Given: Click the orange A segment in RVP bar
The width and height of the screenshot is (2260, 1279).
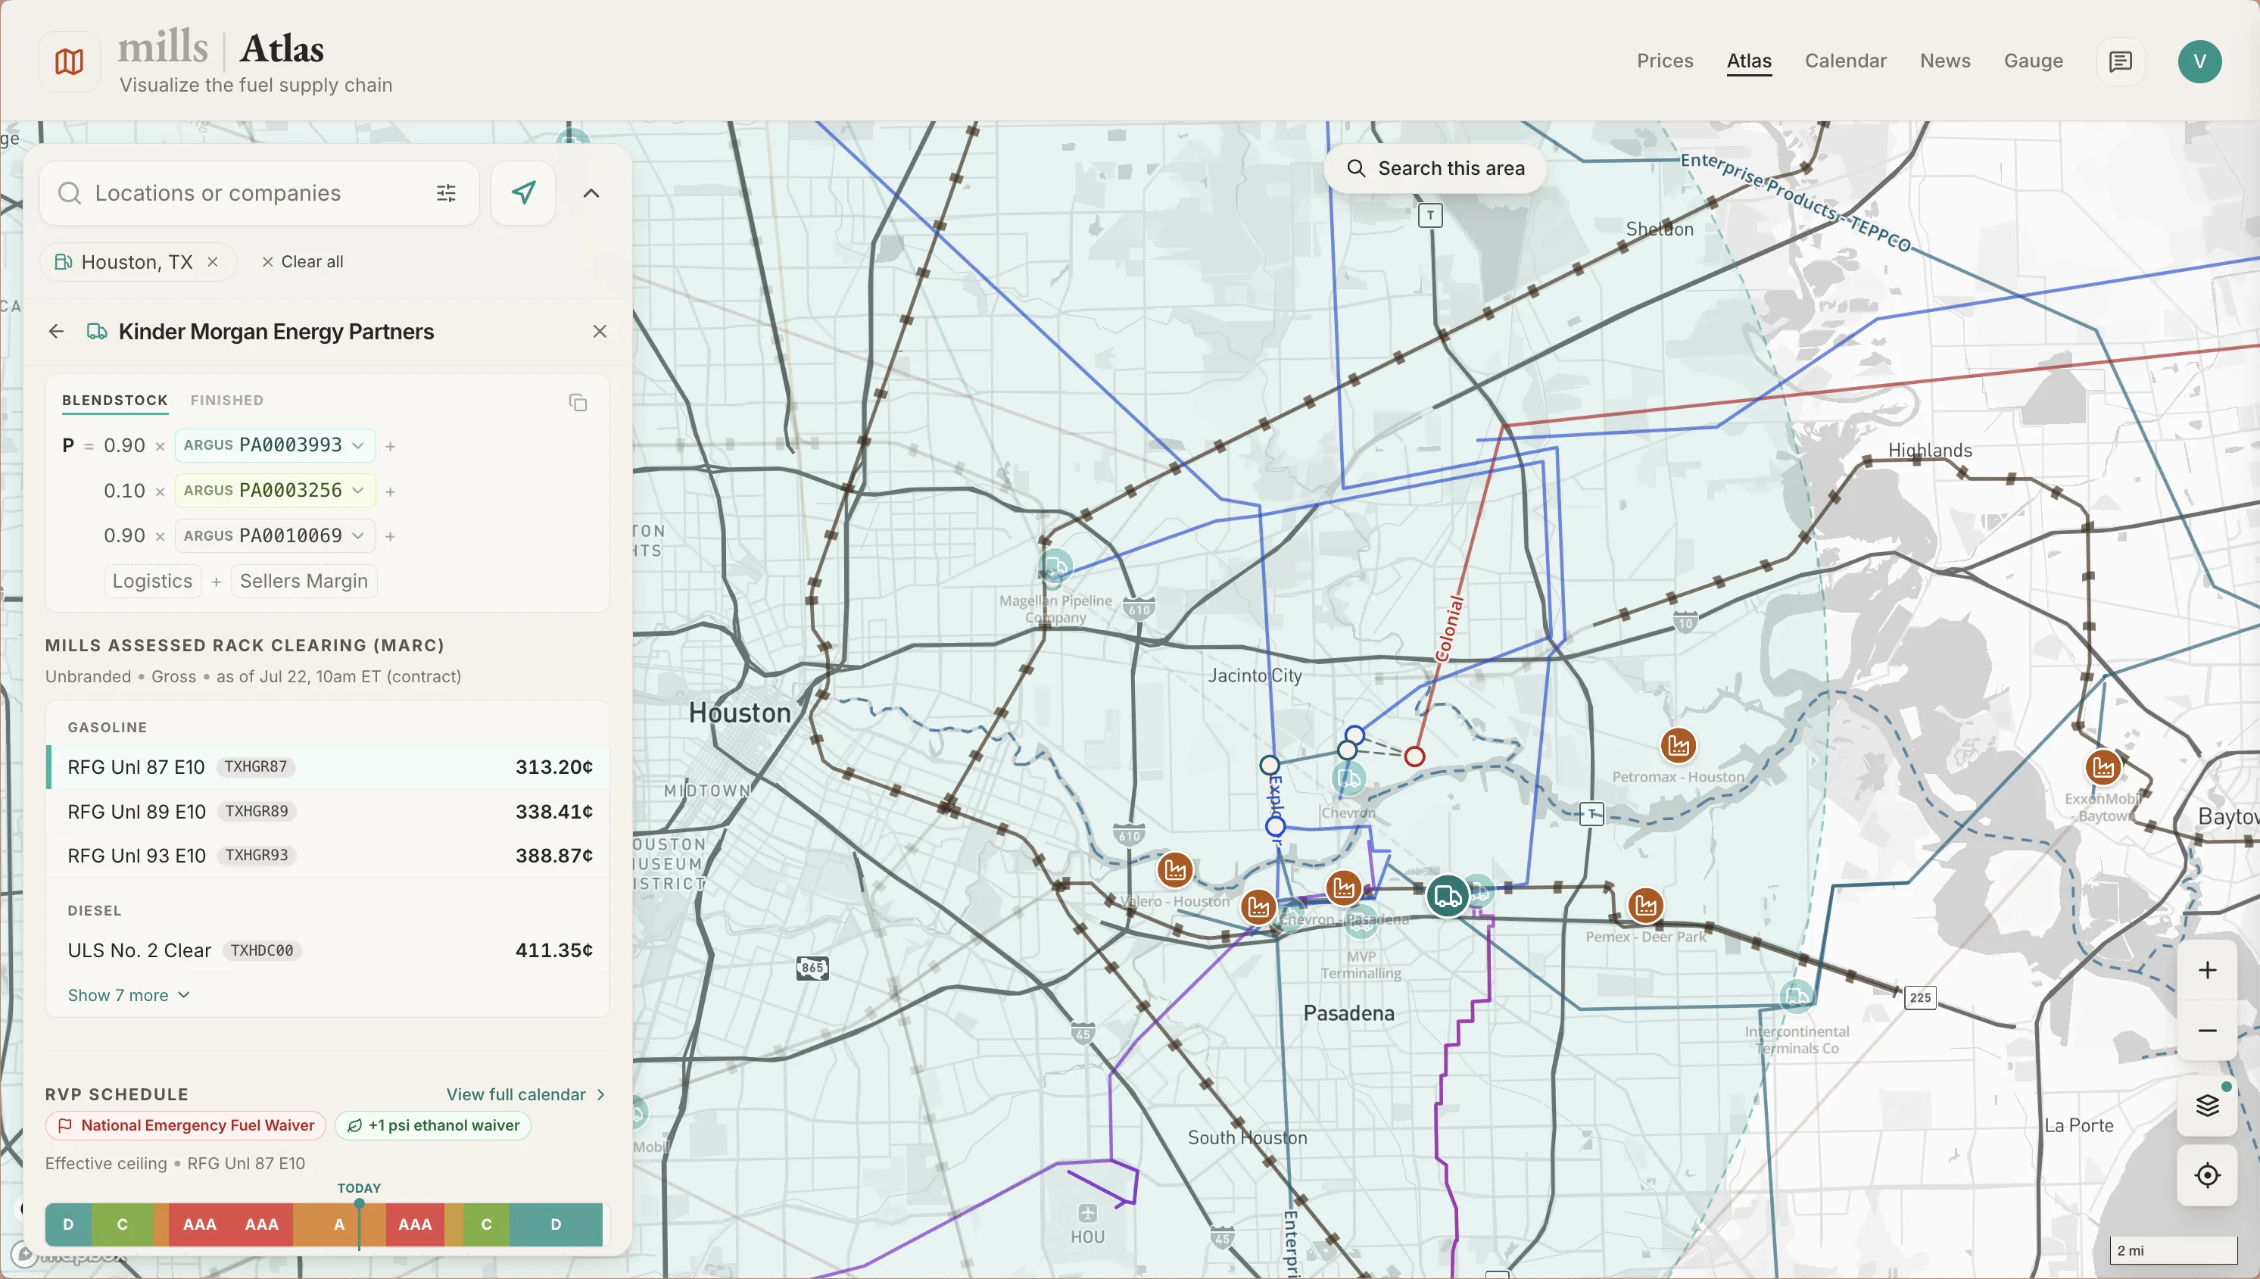Looking at the screenshot, I should (339, 1224).
